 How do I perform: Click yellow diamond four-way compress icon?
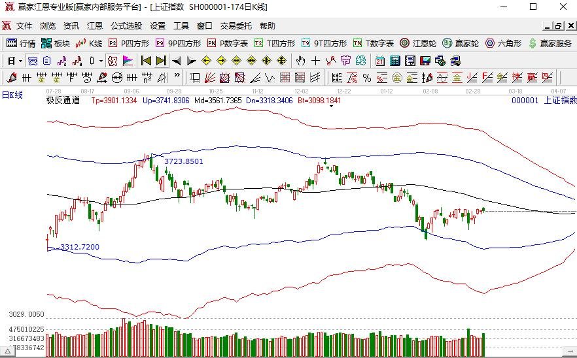pyautogui.click(x=267, y=61)
